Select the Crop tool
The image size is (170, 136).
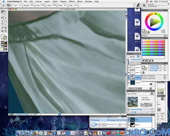[x=2, y=18]
